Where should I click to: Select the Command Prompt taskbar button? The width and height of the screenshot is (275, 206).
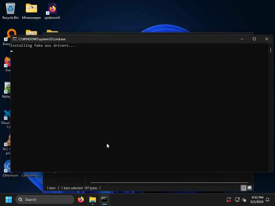[x=104, y=200]
